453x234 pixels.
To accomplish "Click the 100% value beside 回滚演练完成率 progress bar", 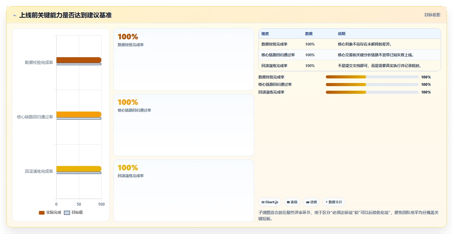I will tap(426, 92).
